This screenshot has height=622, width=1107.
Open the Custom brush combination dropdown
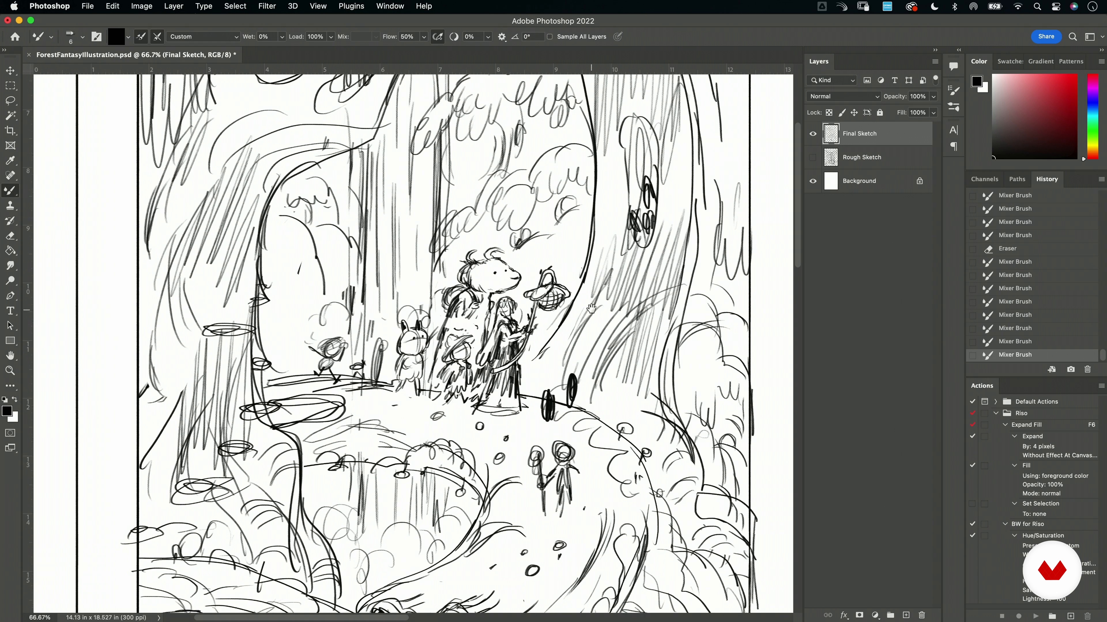203,37
